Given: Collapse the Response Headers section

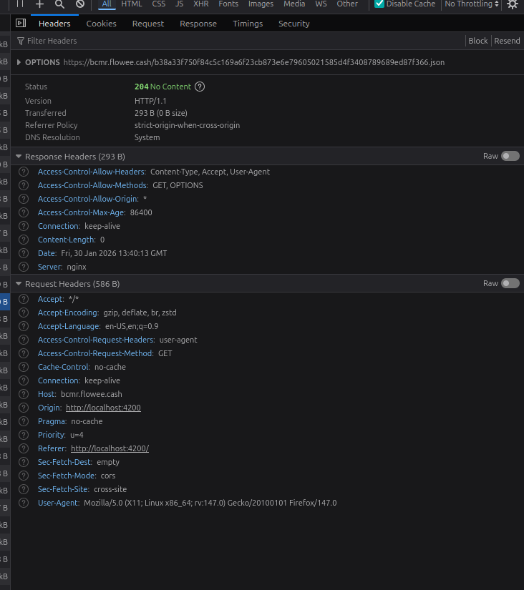Looking at the screenshot, I should tap(19, 157).
